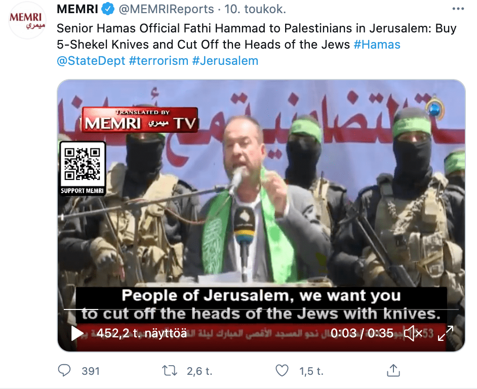Unmute the video sound
This screenshot has width=477, height=389.
413,333
